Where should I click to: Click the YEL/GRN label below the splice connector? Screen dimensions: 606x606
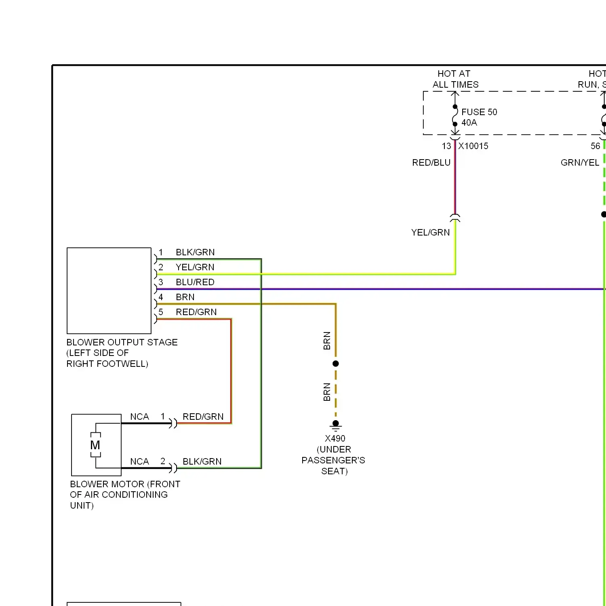430,232
